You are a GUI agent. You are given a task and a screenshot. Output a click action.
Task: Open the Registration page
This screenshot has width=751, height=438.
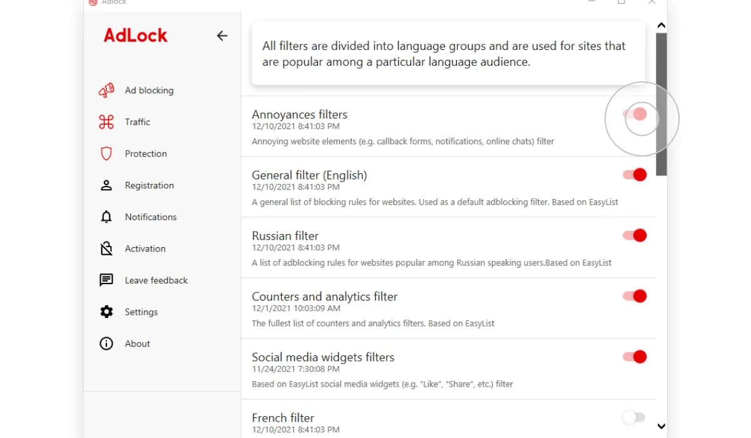(149, 185)
